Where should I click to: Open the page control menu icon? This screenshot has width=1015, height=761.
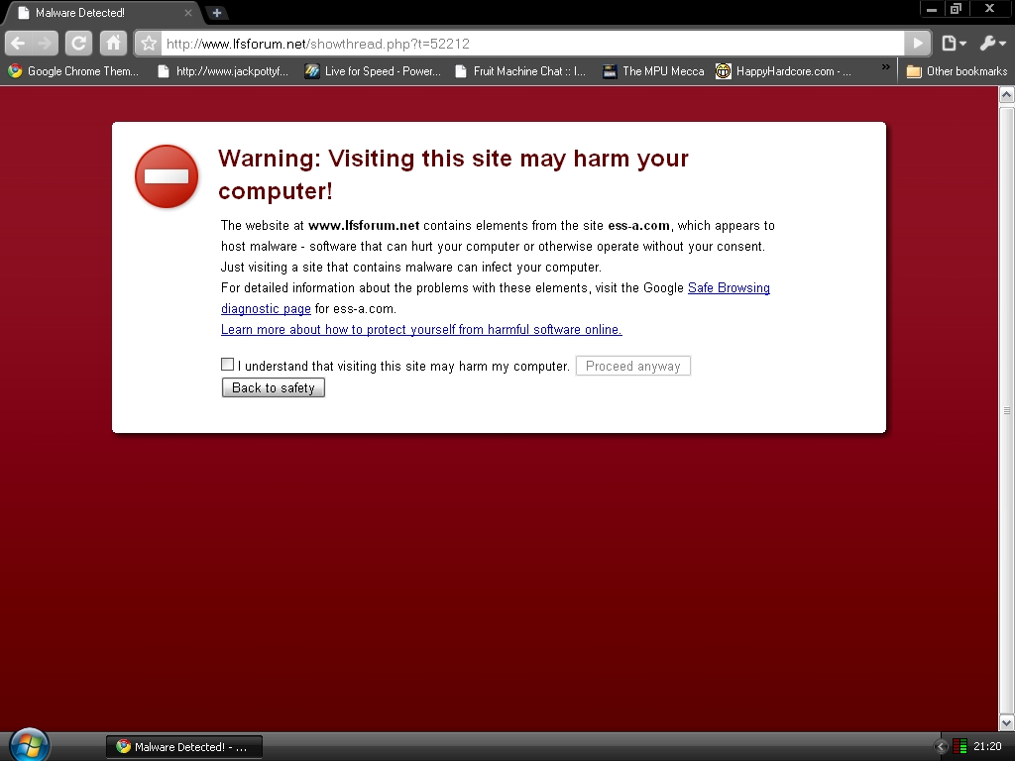click(954, 44)
